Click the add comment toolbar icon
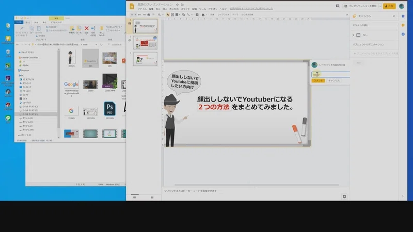The image size is (413, 232). point(197,15)
